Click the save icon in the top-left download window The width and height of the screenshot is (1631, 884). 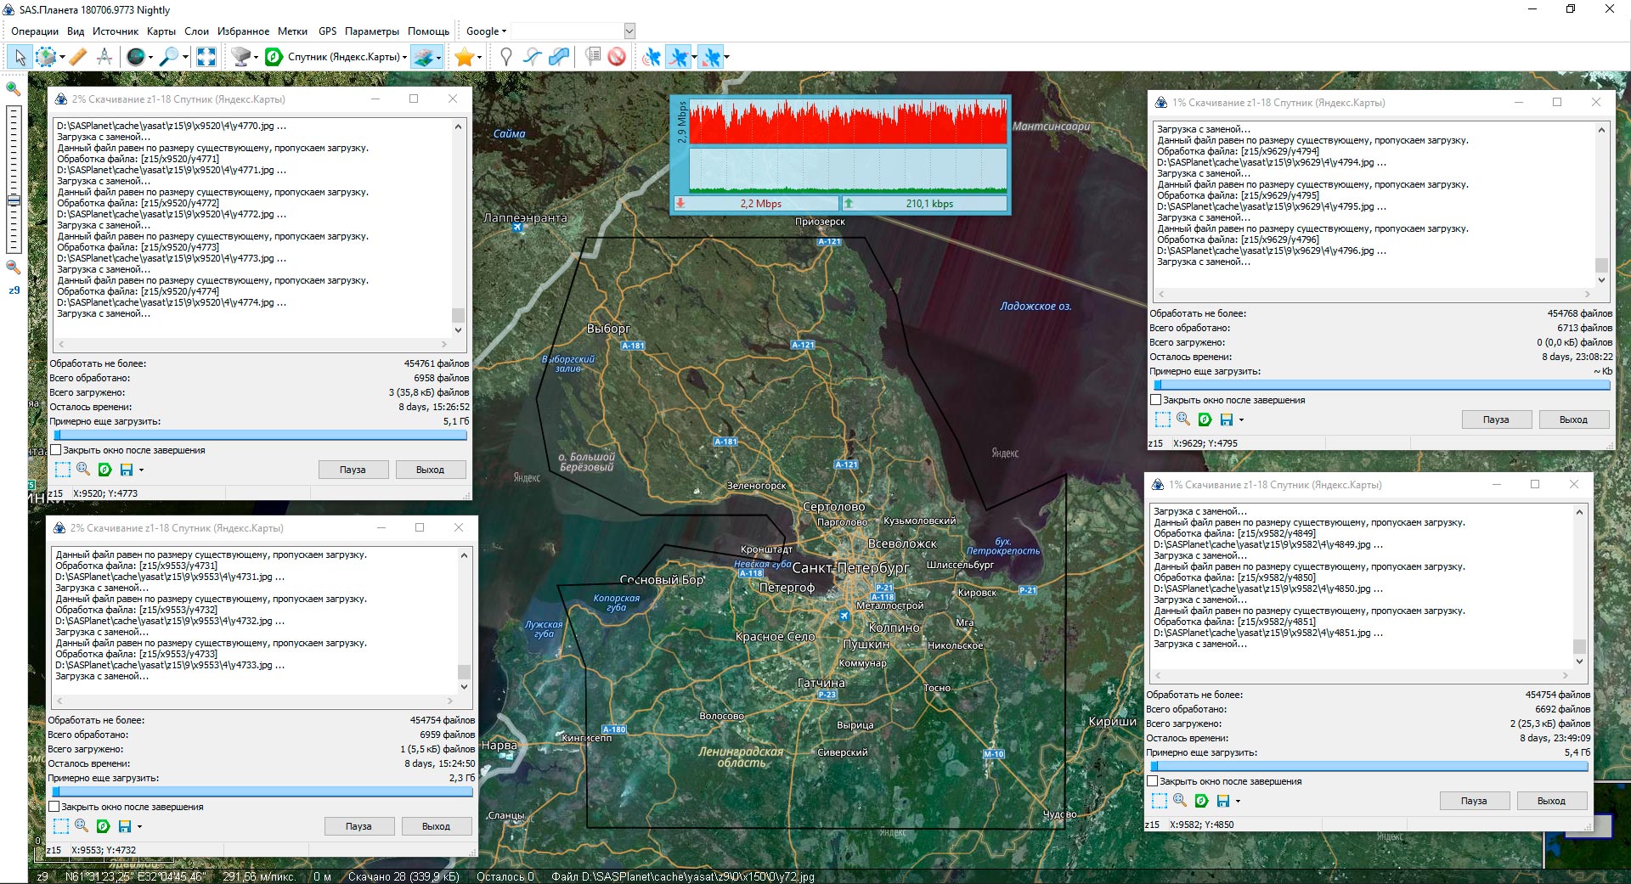point(127,470)
